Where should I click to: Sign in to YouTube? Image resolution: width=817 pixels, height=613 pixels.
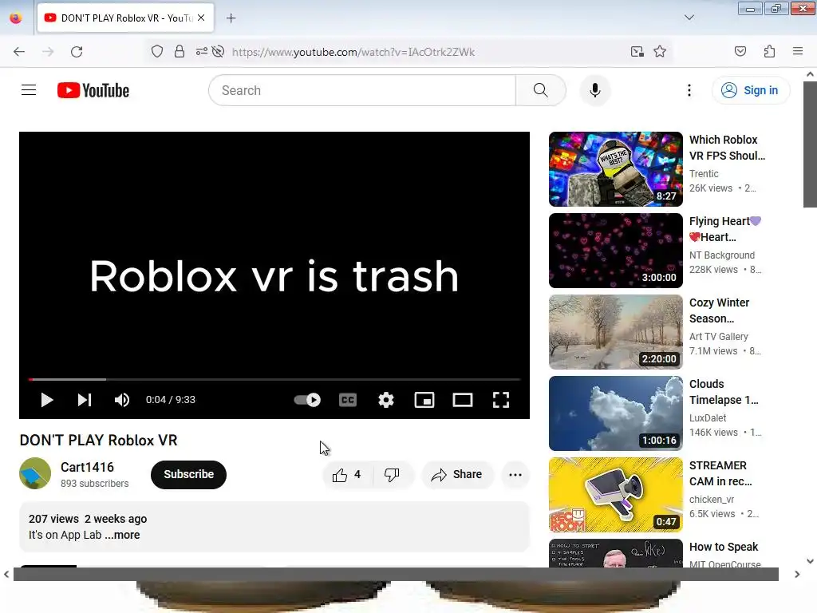pos(751,90)
